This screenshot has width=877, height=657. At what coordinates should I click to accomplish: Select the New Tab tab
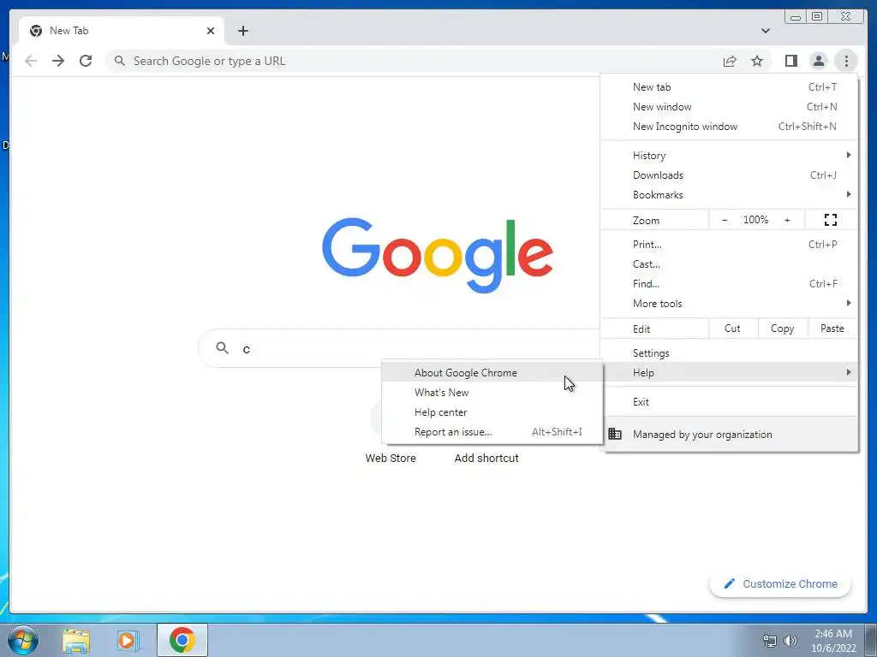[122, 31]
